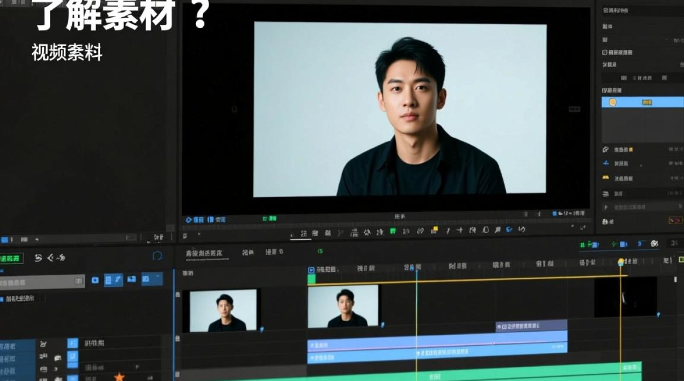This screenshot has height=381, width=684.
Task: Open the blue dropdown box beside the search field
Action: [x=152, y=279]
